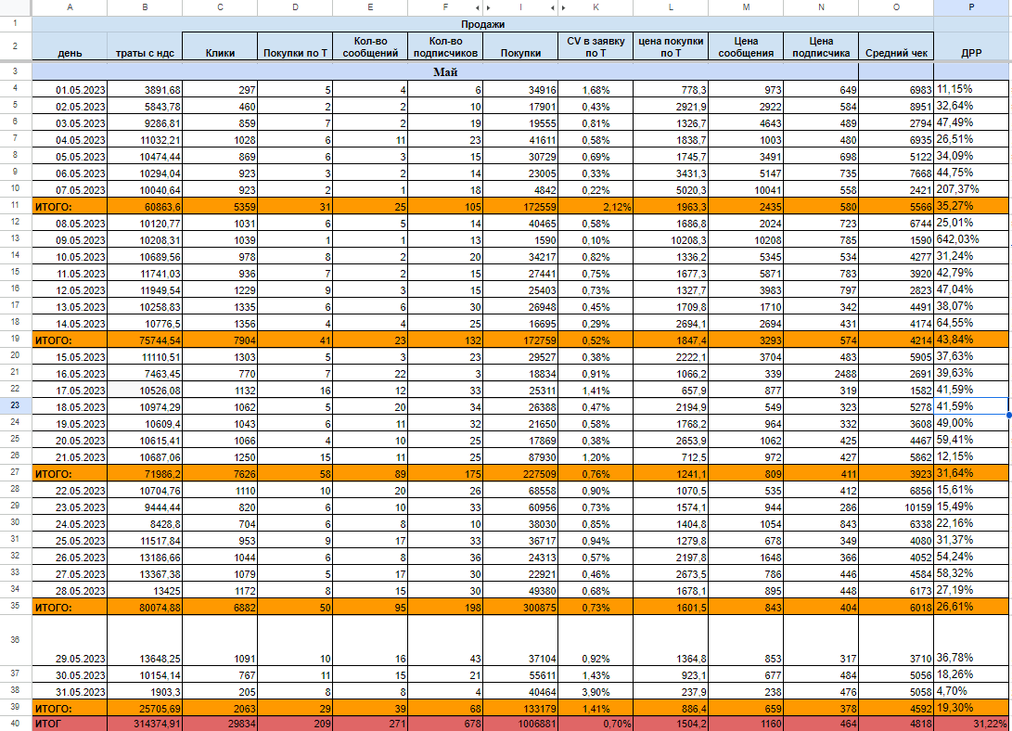Click the clicks grand total '29834'
The height and width of the screenshot is (731, 1012).
(x=220, y=724)
